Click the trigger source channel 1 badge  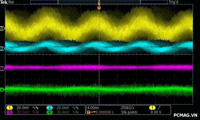(152, 108)
